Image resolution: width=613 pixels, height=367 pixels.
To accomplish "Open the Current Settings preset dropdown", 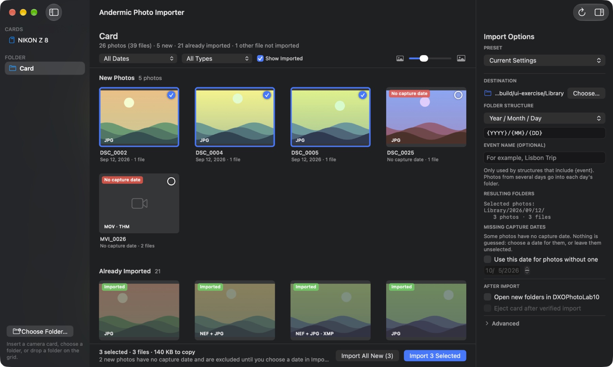I will 544,60.
